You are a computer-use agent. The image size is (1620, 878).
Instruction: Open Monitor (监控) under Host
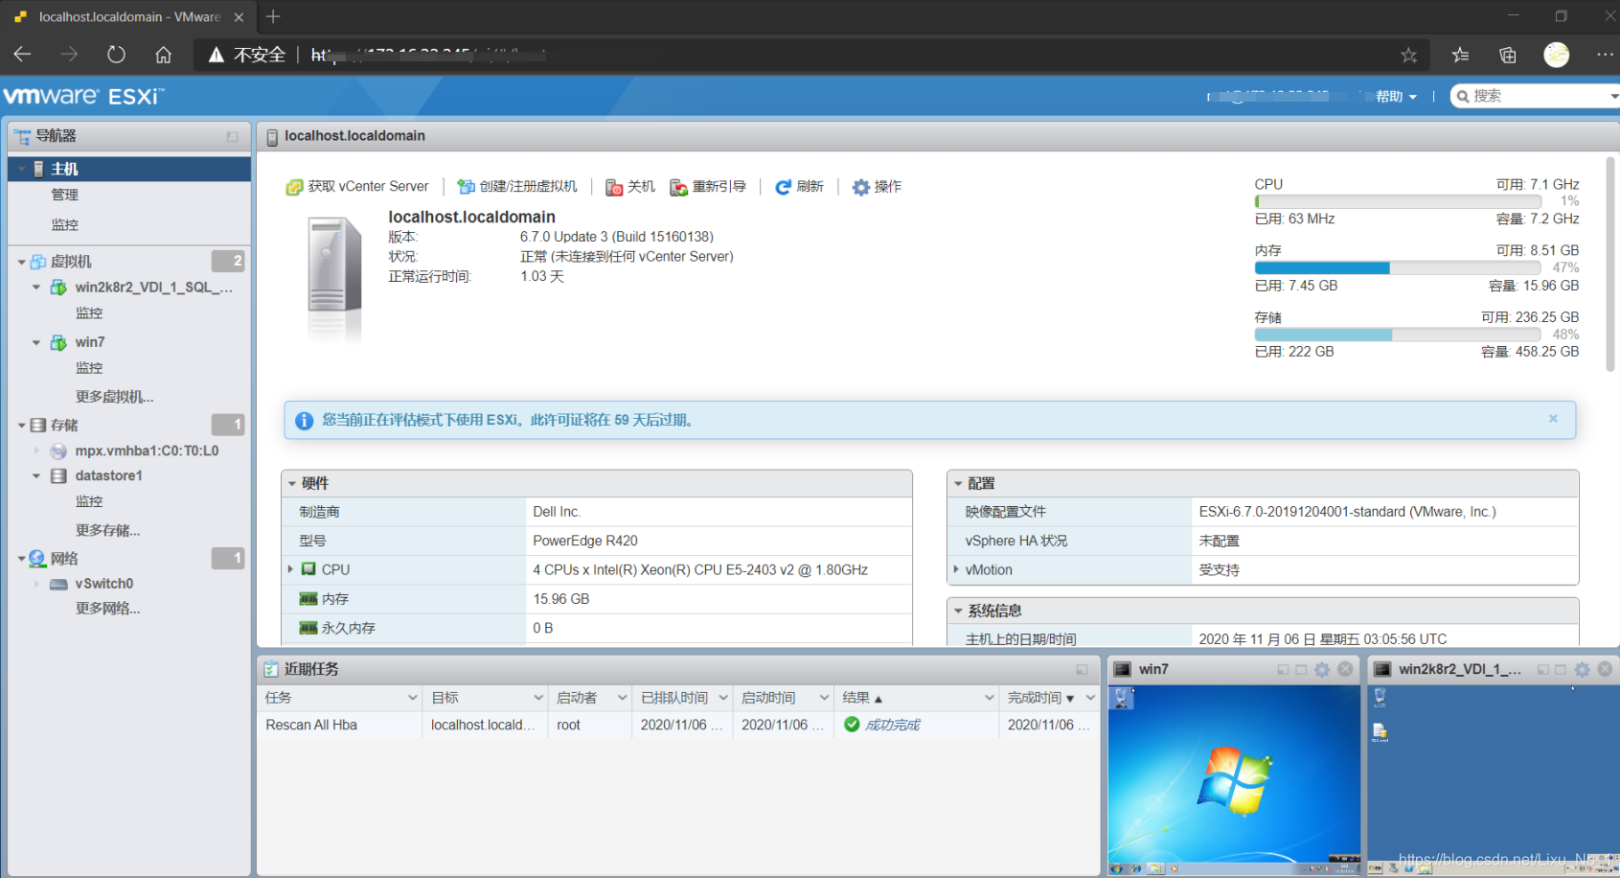pos(65,224)
